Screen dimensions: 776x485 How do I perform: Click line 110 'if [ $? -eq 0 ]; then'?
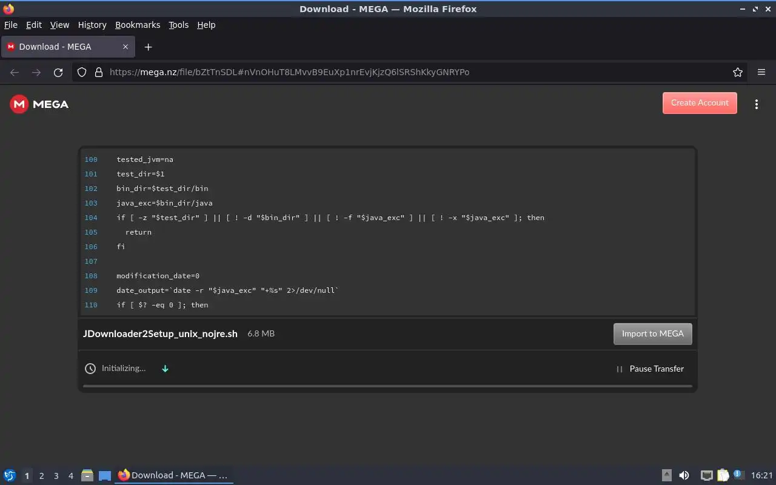(x=162, y=305)
